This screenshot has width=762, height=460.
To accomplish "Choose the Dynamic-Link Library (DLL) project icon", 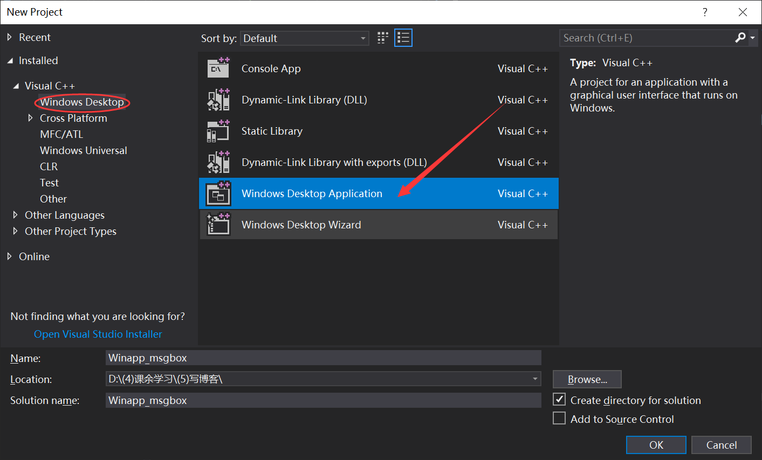I will point(218,100).
